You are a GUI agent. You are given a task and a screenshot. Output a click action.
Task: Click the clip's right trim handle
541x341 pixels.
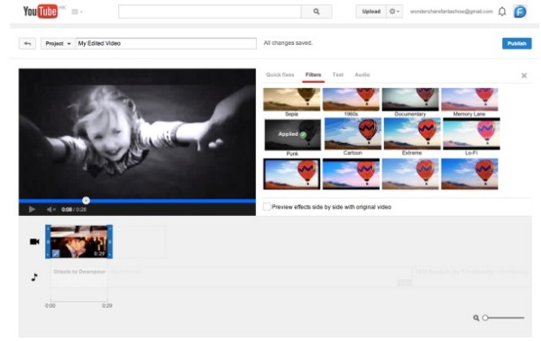[x=110, y=241]
